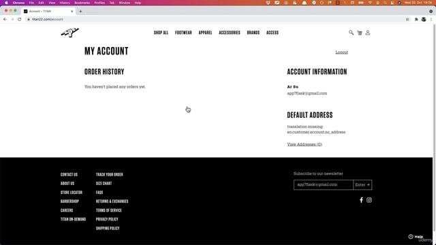Click the page vertical scrollbar
Viewport: 436px width, 245px height.
point(435,128)
